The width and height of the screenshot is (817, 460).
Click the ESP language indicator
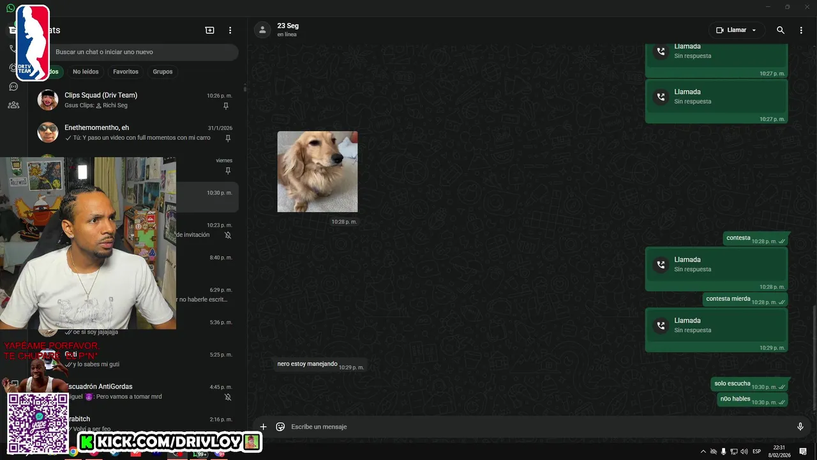(757, 452)
